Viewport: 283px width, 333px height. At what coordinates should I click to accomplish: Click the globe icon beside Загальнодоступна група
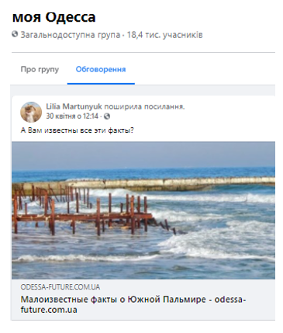coord(15,34)
